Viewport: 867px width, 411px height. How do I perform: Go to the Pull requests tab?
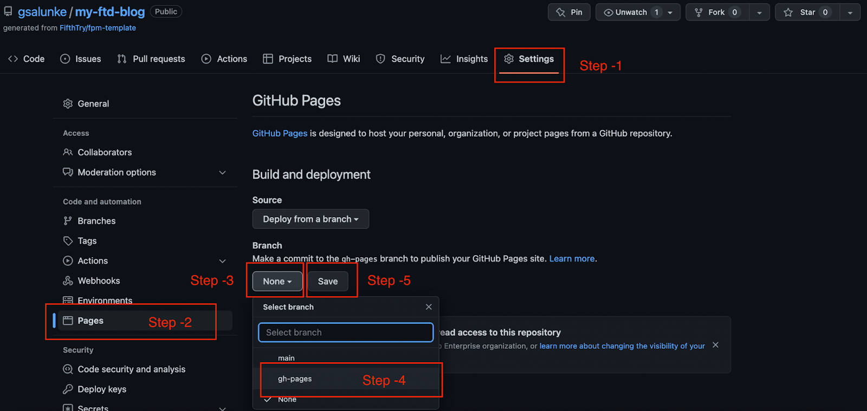point(151,59)
